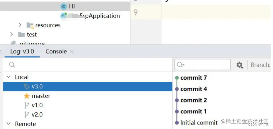The image size is (273, 129).
Task: Select the master branch
Action: [x=41, y=96]
